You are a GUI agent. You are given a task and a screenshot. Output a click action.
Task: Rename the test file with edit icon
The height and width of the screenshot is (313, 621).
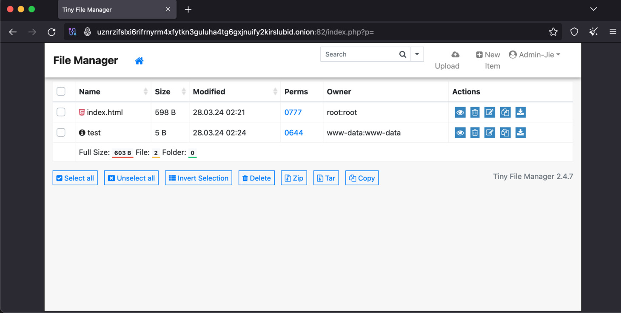490,133
